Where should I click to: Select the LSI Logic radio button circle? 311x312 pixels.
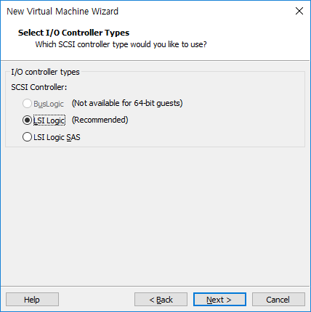27,120
